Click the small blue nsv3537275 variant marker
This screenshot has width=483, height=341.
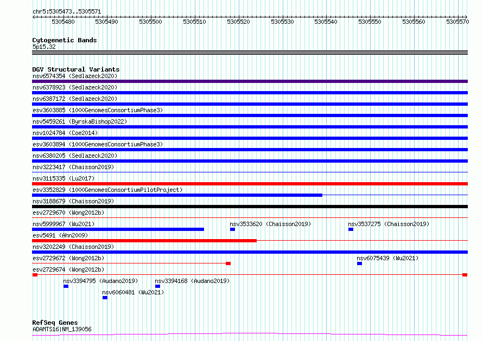tap(351, 229)
